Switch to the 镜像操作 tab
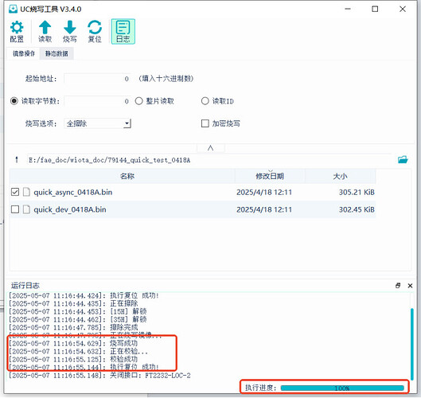 pos(24,53)
